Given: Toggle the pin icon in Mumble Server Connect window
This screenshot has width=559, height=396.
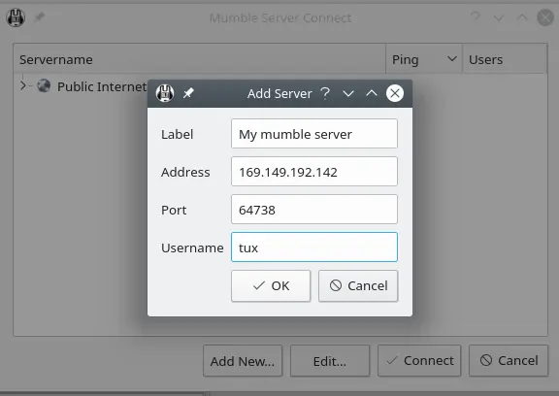Looking at the screenshot, I should (39, 17).
